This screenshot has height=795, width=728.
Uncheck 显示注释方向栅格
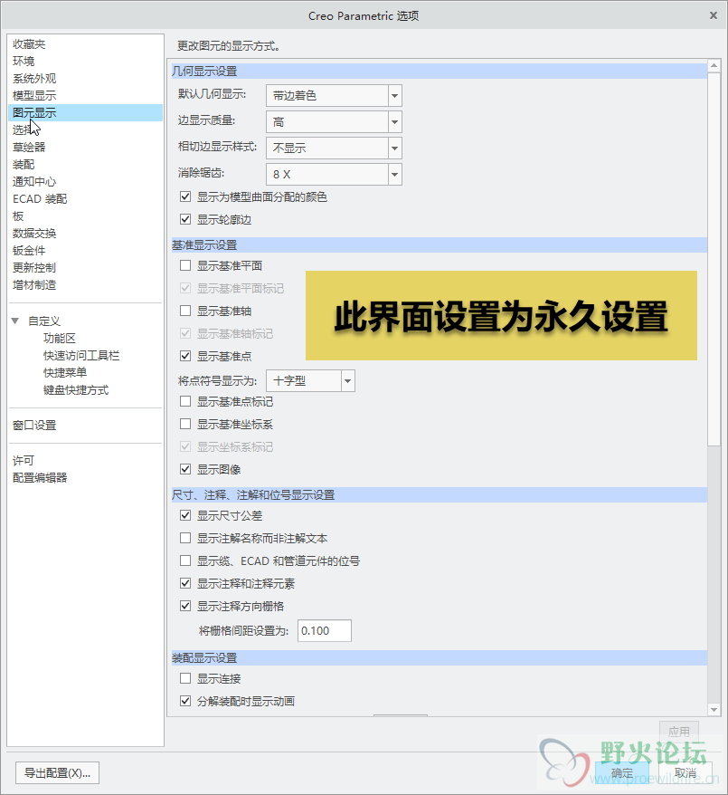pyautogui.click(x=185, y=606)
